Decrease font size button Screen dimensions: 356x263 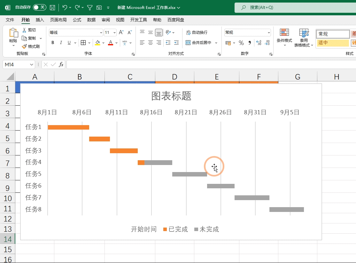coord(130,33)
